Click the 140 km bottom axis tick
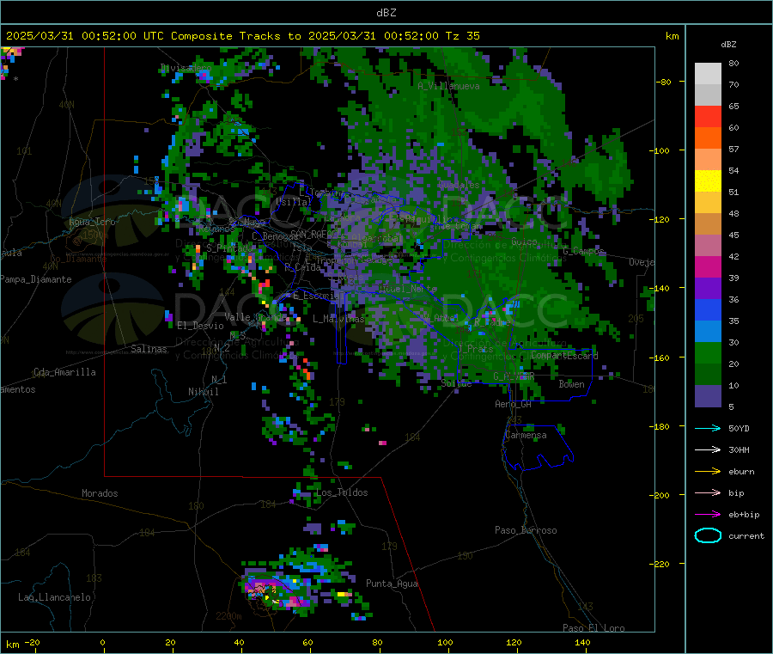The image size is (773, 654). pos(582,642)
